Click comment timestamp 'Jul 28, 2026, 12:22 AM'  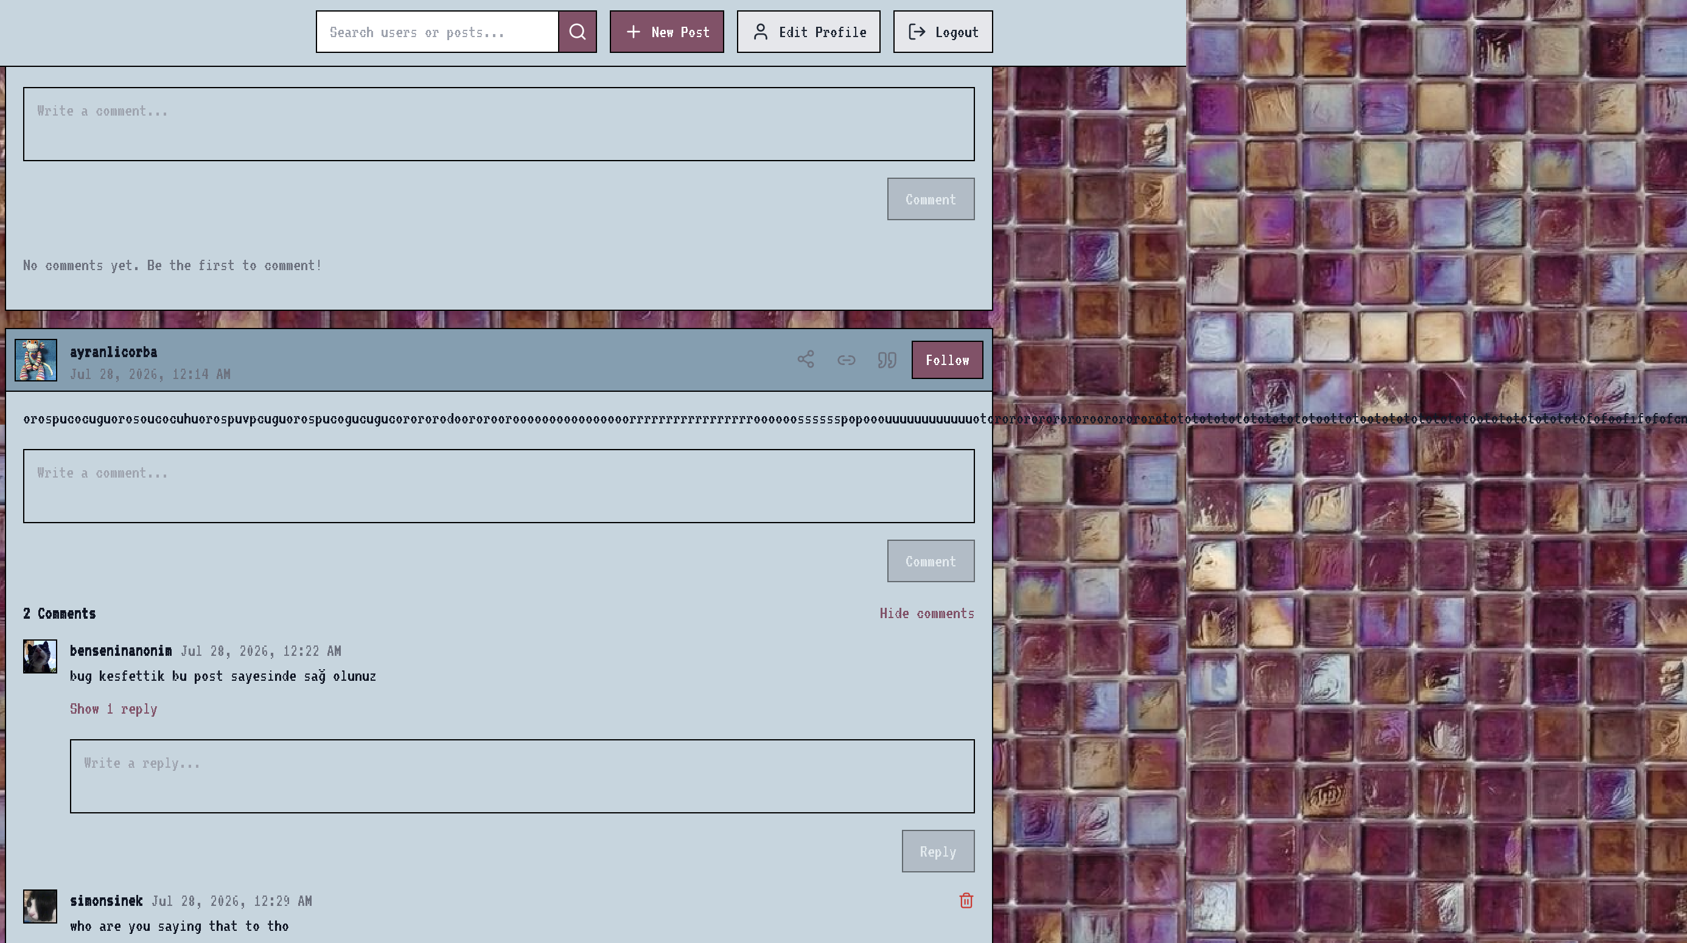point(260,651)
